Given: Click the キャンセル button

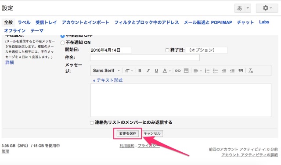Looking at the screenshot, I should tap(152, 133).
